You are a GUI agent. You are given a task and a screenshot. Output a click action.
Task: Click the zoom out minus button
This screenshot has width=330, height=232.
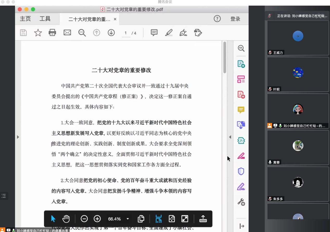[x=84, y=219]
